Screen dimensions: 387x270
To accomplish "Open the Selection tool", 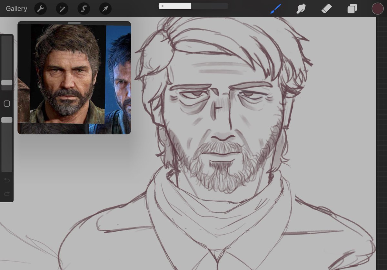I will tap(84, 9).
